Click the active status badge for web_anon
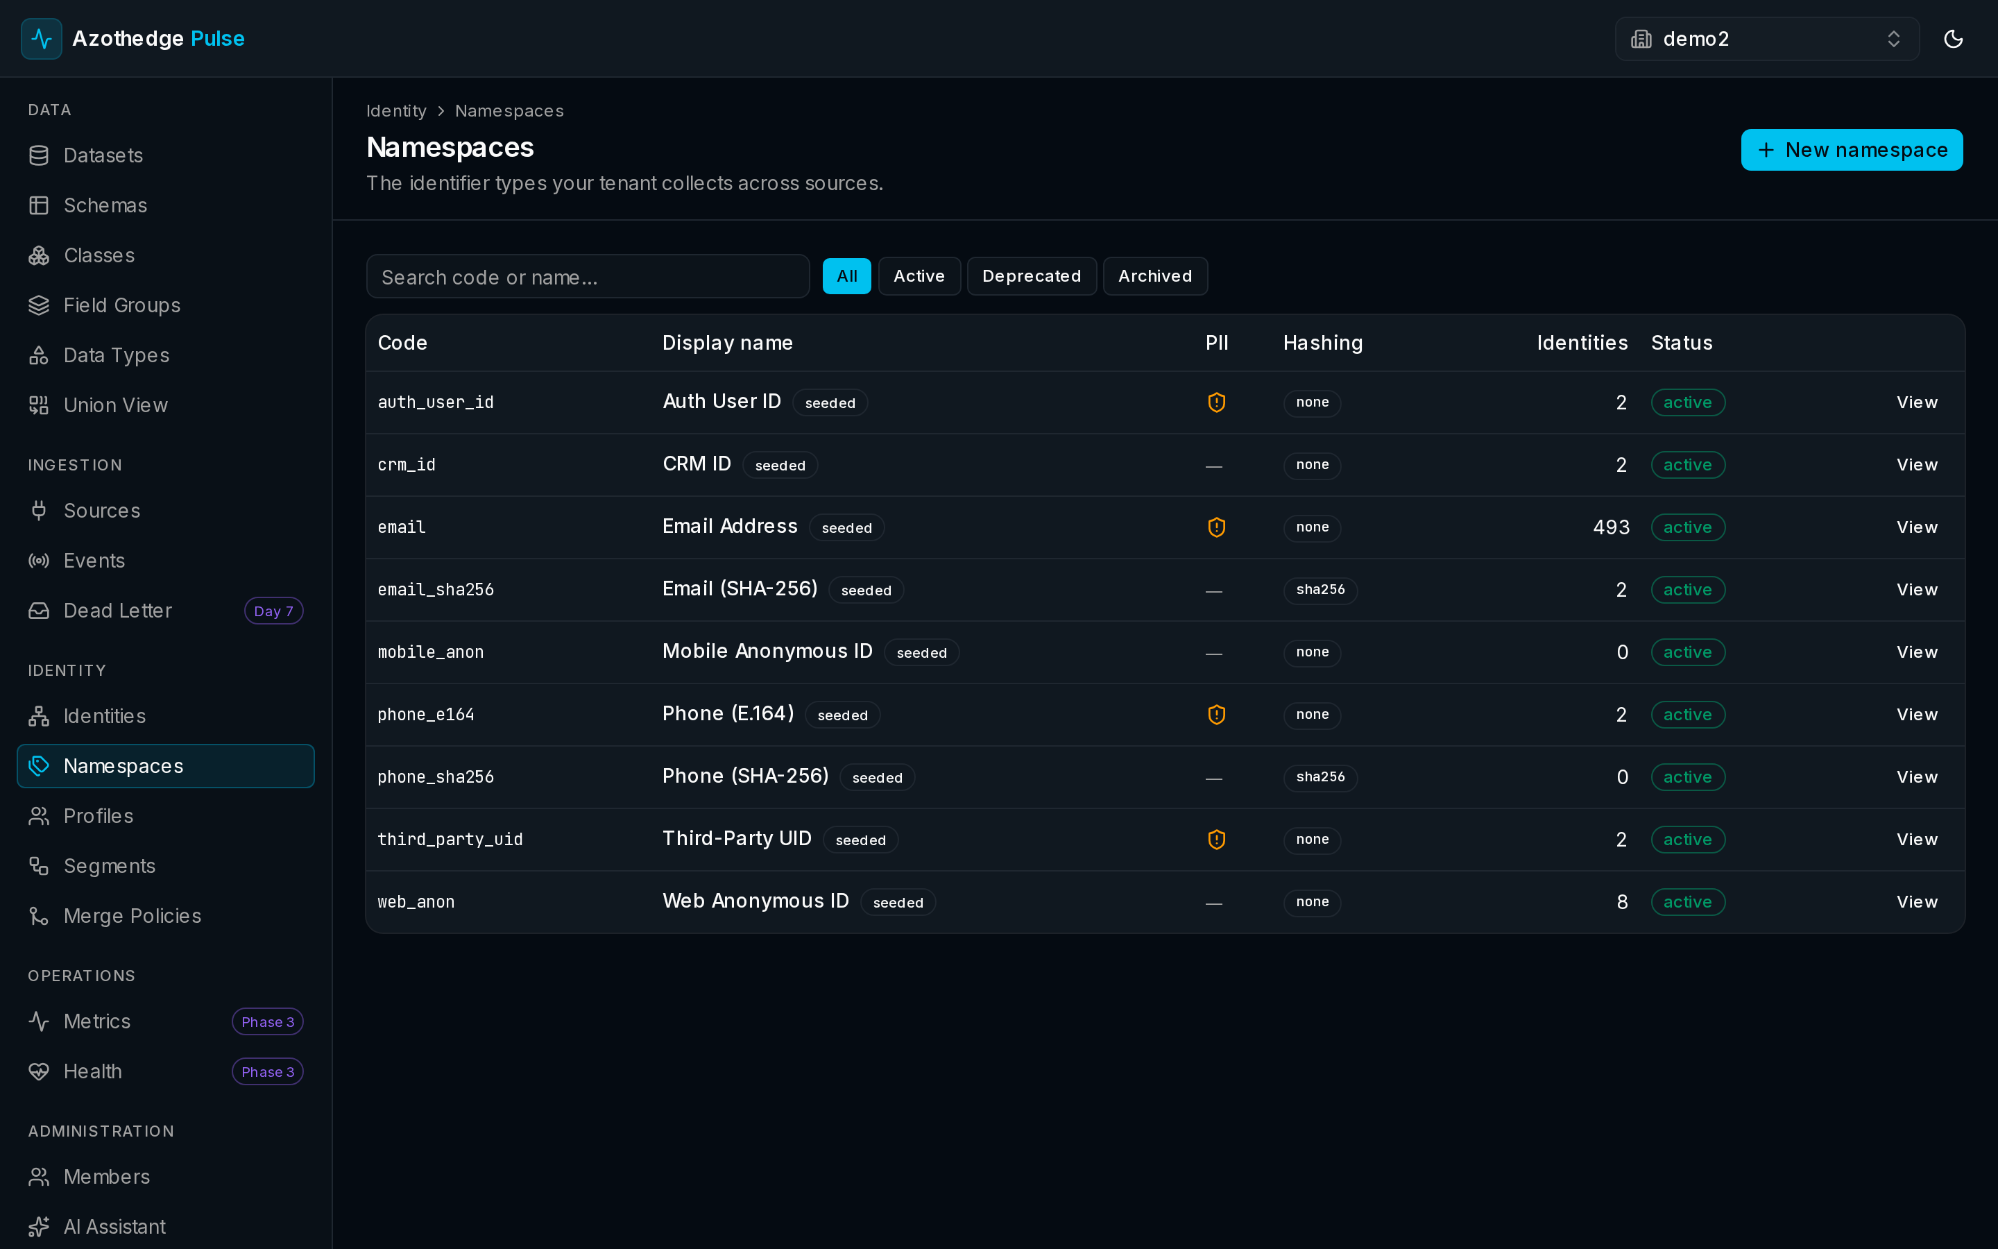This screenshot has height=1249, width=1998. 1688,902
